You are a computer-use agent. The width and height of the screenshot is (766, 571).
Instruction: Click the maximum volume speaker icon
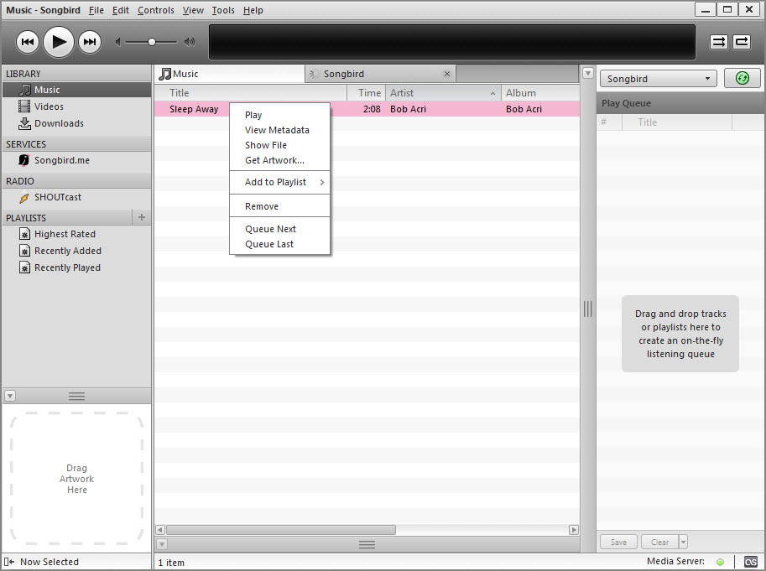click(x=190, y=43)
